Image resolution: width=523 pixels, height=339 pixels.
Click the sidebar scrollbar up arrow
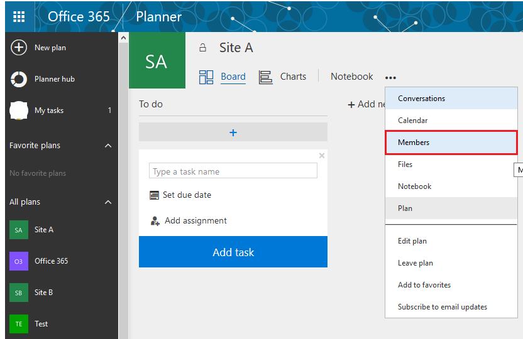point(124,38)
